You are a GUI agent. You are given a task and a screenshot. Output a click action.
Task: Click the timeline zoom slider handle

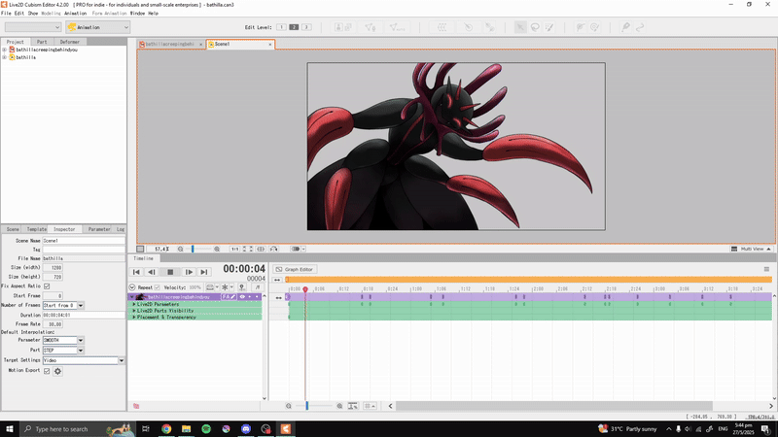[306, 406]
